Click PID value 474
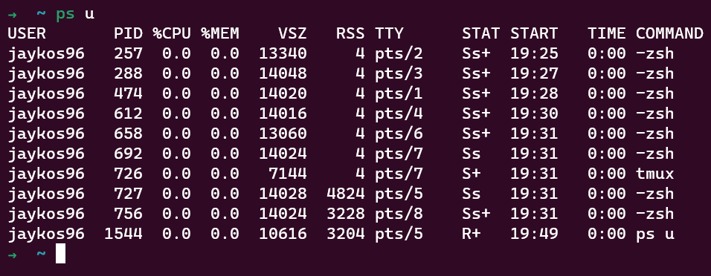This screenshot has width=711, height=276. 129,93
